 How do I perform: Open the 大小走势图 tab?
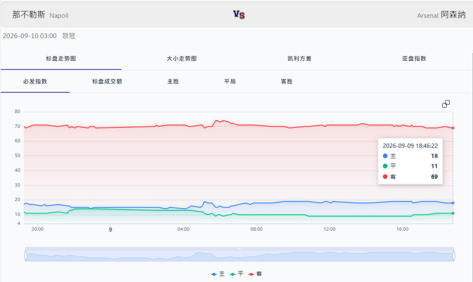coord(181,58)
